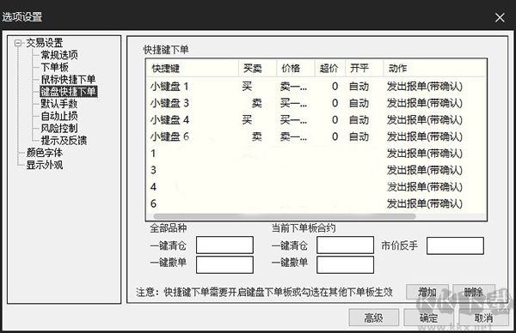
Task: Open 鼠标快捷下单 settings page
Action: (x=68, y=79)
